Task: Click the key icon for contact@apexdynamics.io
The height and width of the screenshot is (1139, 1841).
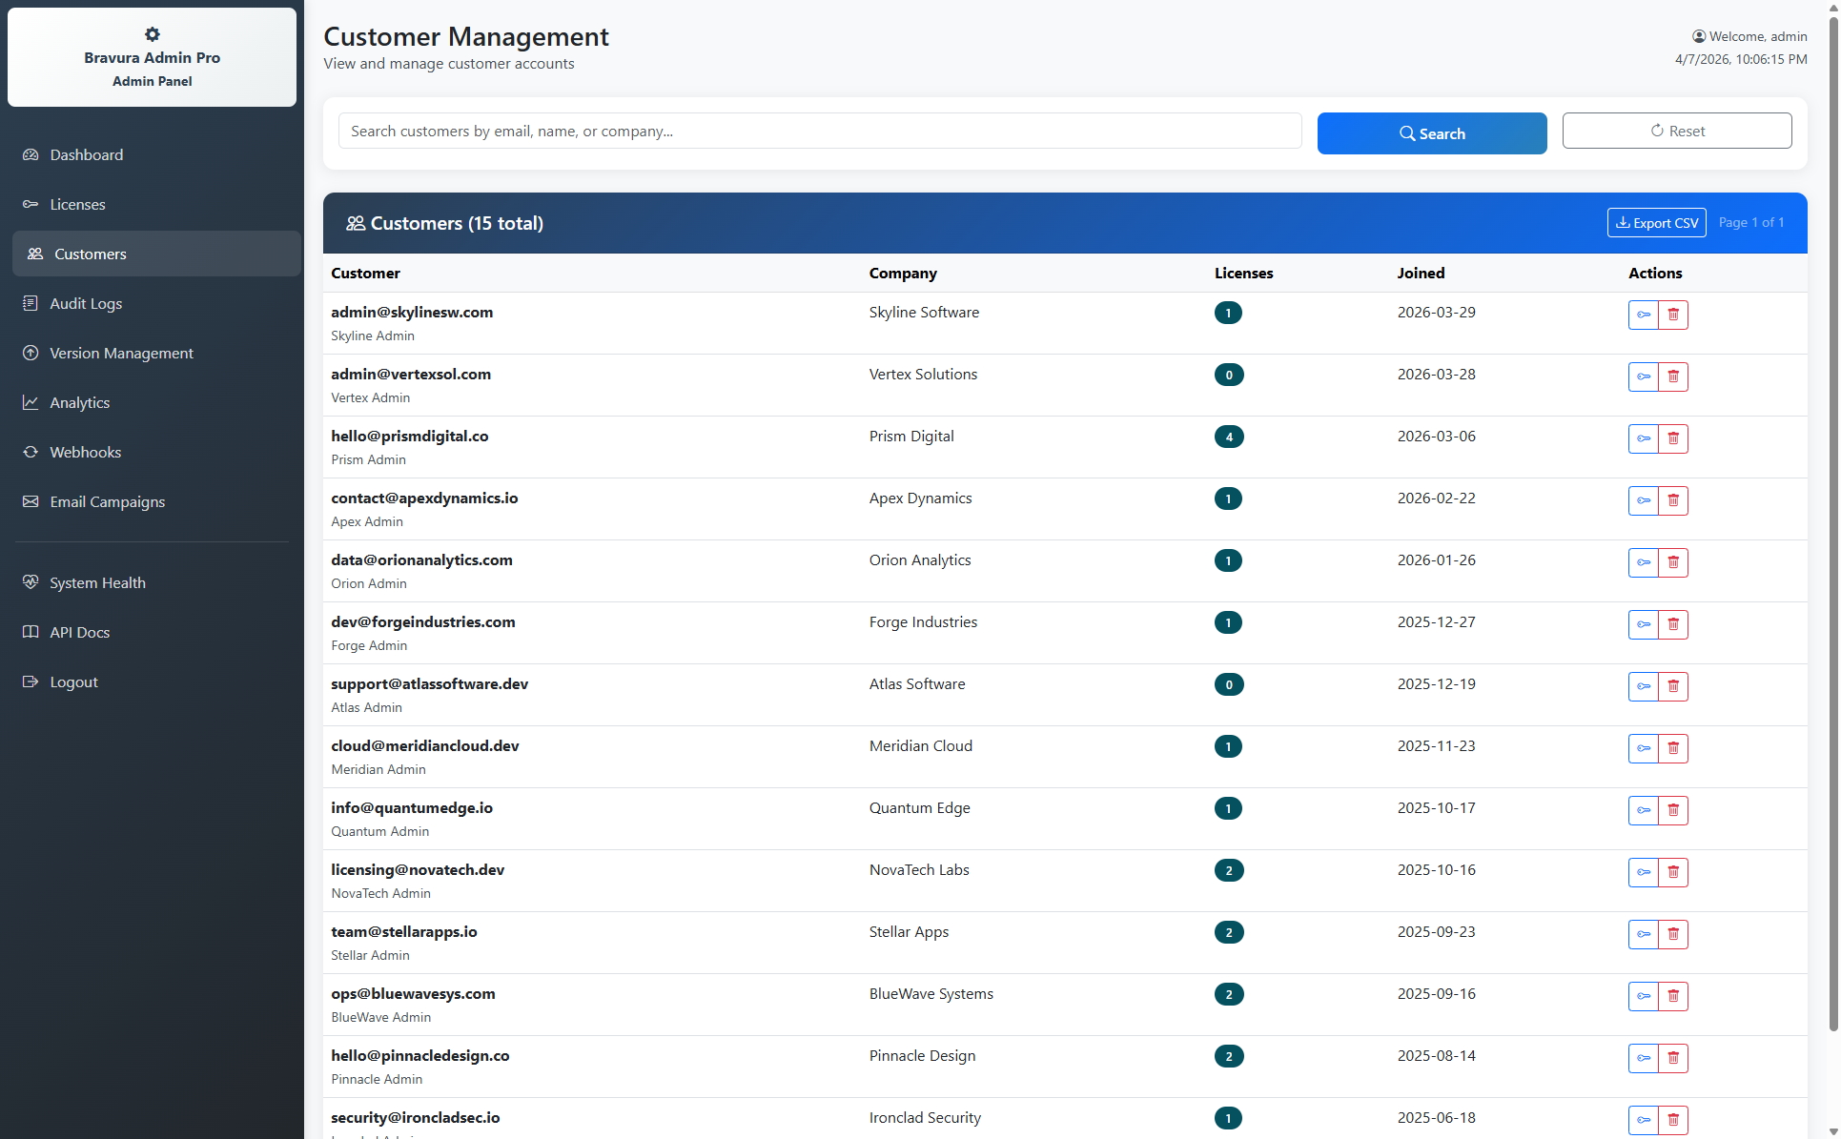Action: point(1644,500)
